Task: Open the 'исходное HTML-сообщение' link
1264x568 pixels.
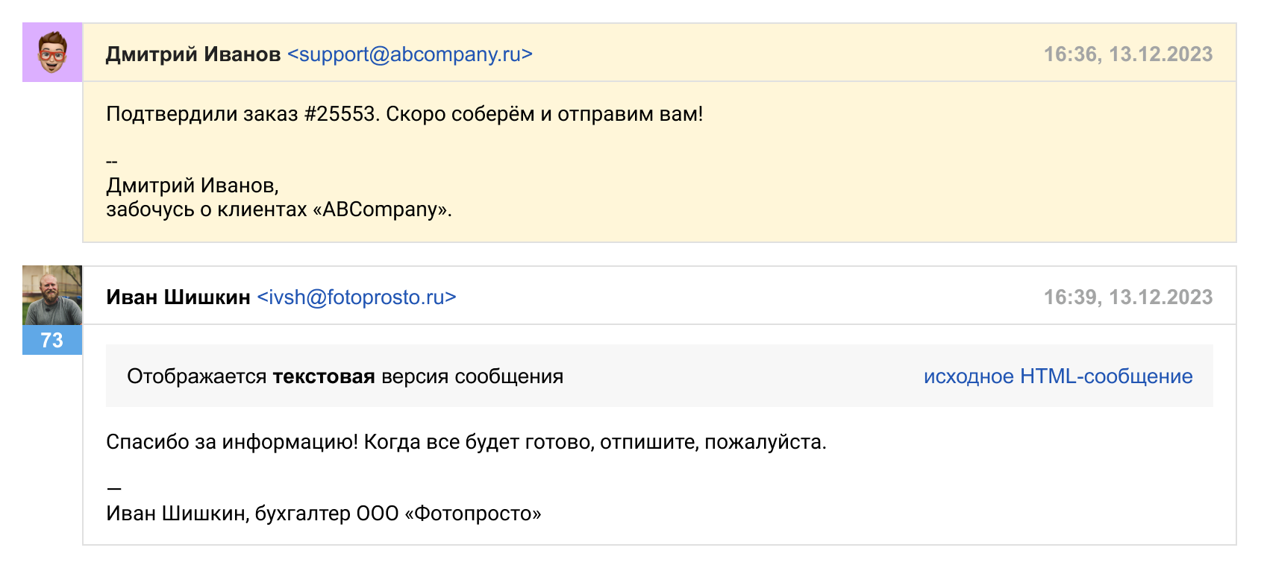Action: click(1057, 376)
